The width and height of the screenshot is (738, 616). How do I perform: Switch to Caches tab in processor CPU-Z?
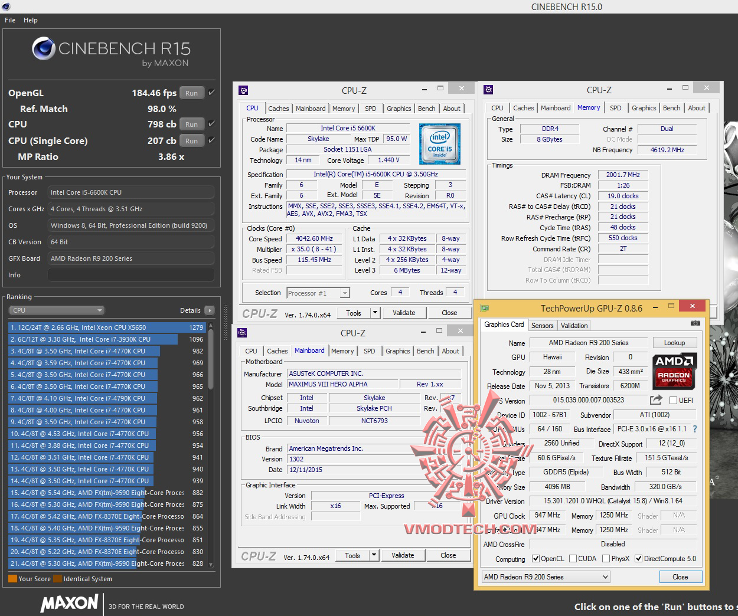tap(279, 109)
